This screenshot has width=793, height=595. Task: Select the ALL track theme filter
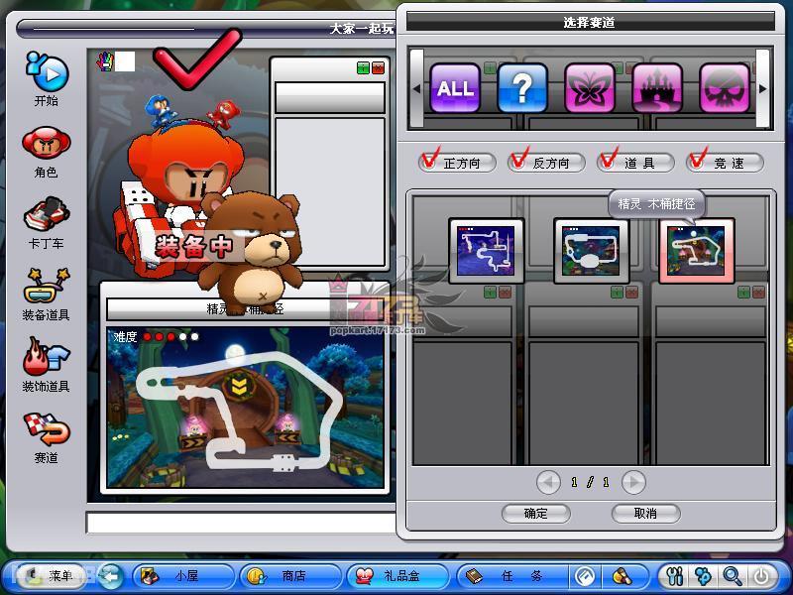coord(455,88)
